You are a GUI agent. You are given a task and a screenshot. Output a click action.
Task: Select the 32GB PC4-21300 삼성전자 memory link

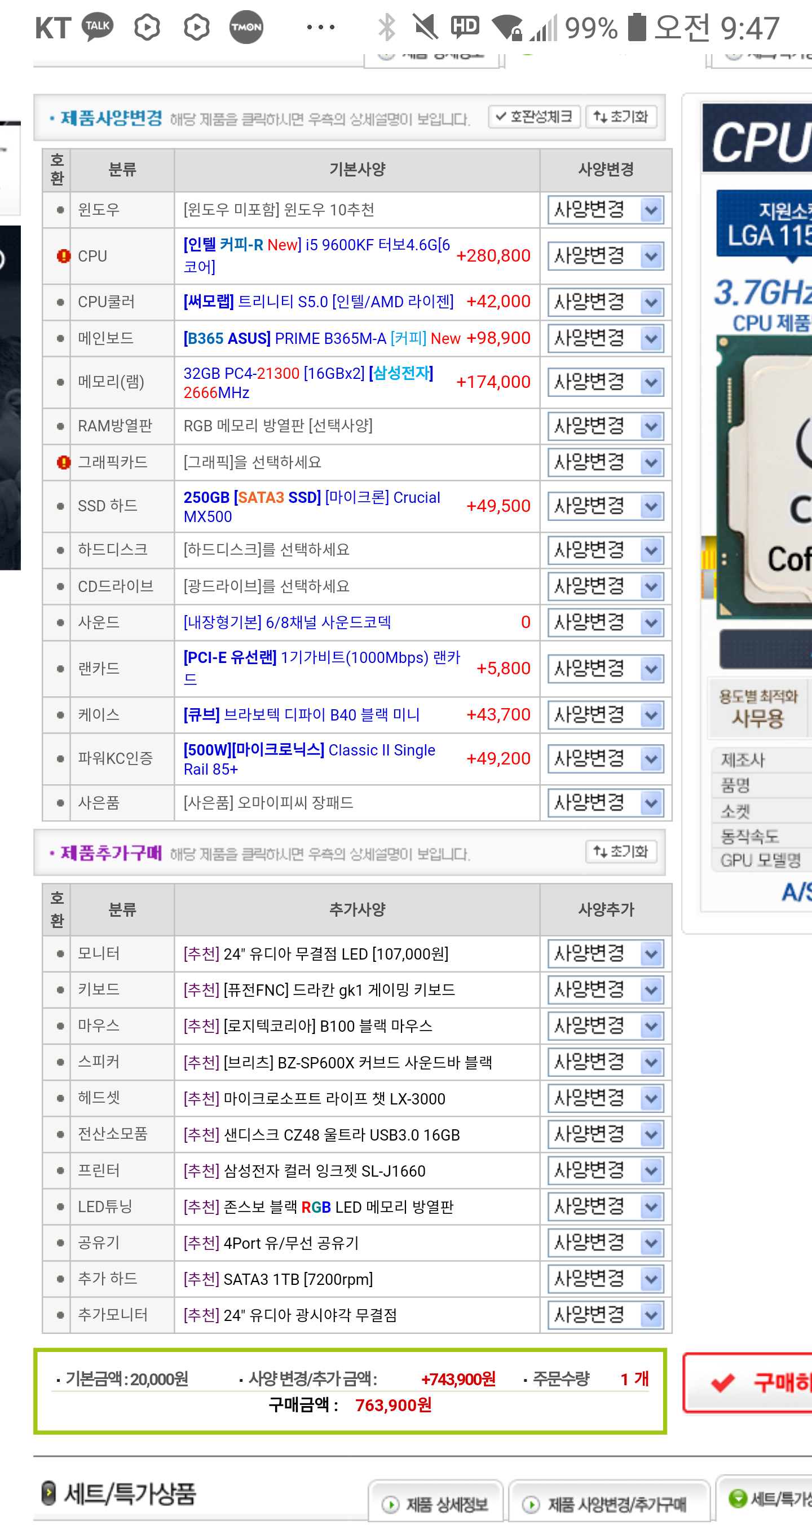pos(308,382)
